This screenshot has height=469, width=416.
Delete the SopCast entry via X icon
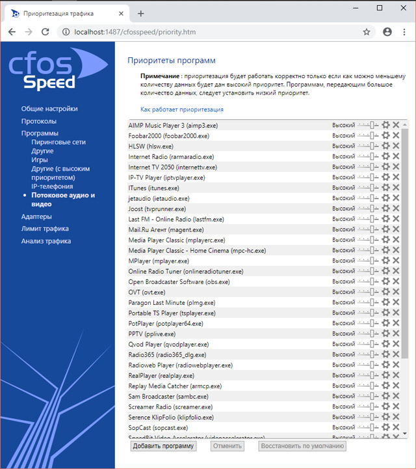pyautogui.click(x=396, y=427)
